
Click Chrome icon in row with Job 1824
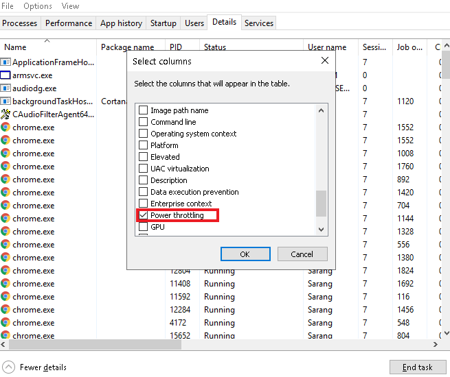click(5, 271)
